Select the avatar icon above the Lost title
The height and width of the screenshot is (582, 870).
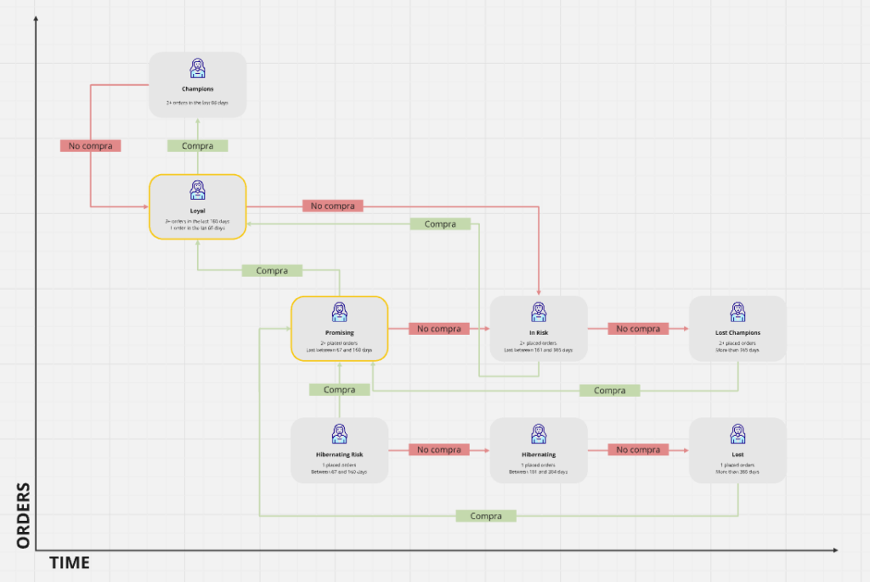[738, 434]
